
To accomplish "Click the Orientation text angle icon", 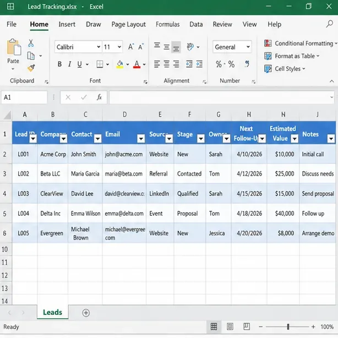I will click(x=190, y=47).
